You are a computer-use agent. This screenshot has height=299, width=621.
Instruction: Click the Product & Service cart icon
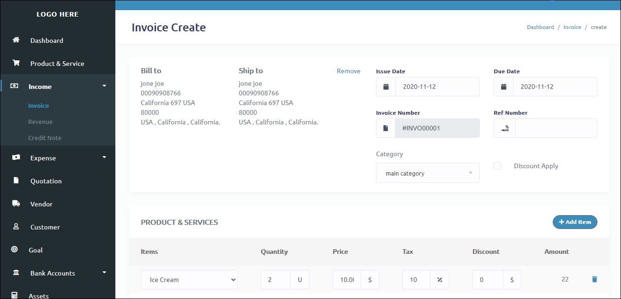(16, 63)
